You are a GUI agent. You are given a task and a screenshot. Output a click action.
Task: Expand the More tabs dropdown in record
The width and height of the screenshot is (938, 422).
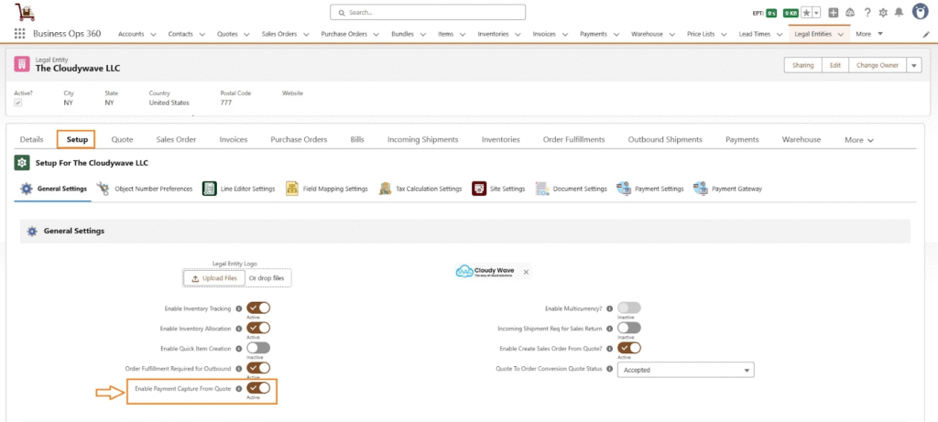point(858,140)
